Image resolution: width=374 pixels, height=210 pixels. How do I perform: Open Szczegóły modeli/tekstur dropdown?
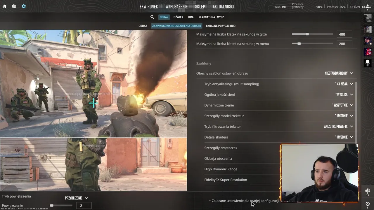point(344,116)
